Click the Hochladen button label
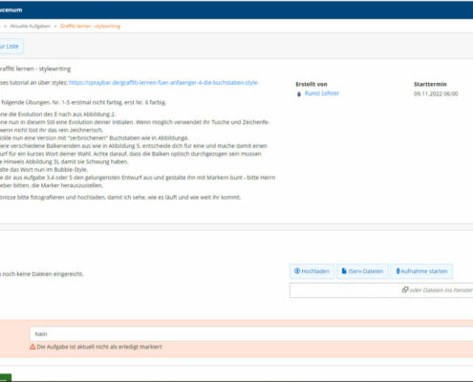This screenshot has width=473, height=382. tap(315, 271)
